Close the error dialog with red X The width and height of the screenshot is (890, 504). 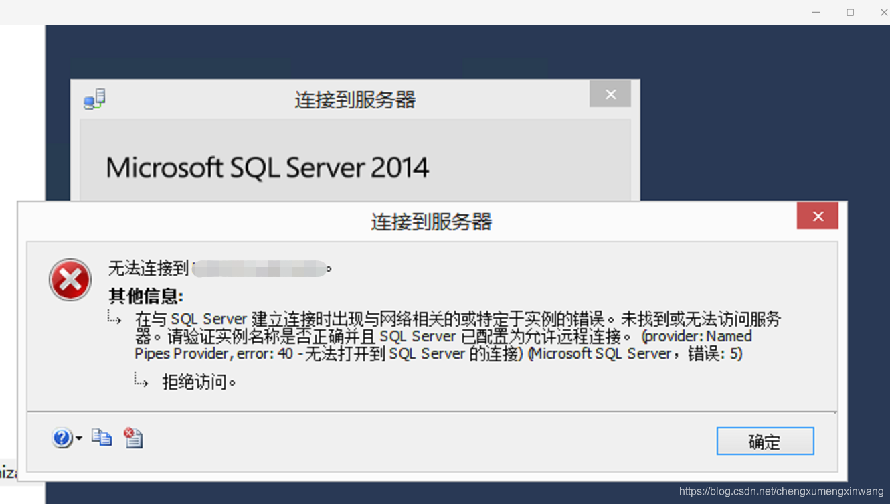[x=817, y=216]
